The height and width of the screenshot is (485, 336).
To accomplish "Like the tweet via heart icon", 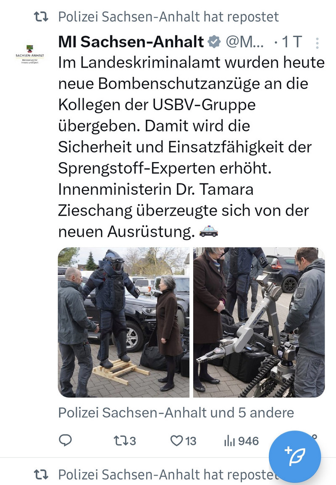I will coord(177,441).
